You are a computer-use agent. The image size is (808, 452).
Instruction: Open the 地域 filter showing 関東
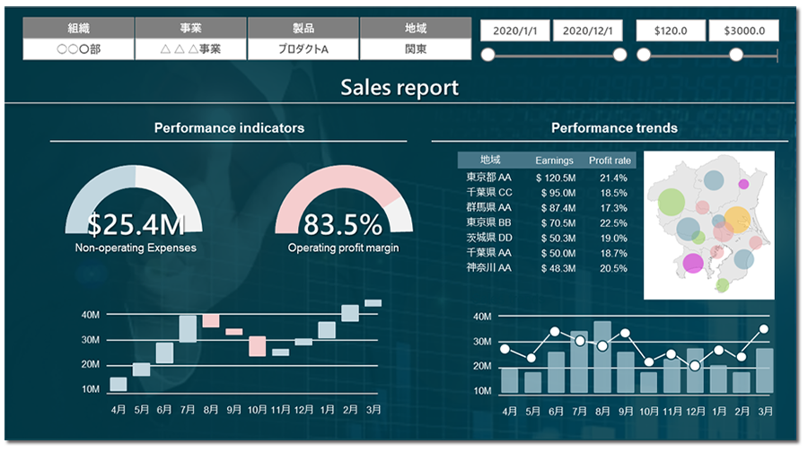pyautogui.click(x=415, y=48)
